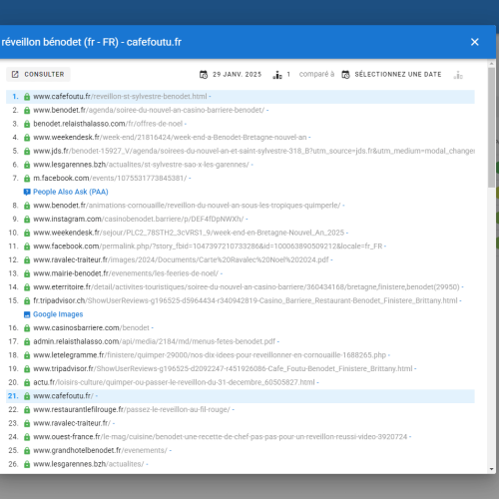Click the lock icon of result 1 cafefoutu.fr
Viewport: 499px width, 499px height.
(x=27, y=97)
